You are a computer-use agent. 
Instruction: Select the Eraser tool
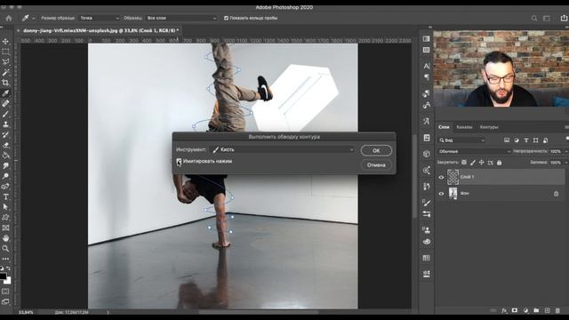5,145
